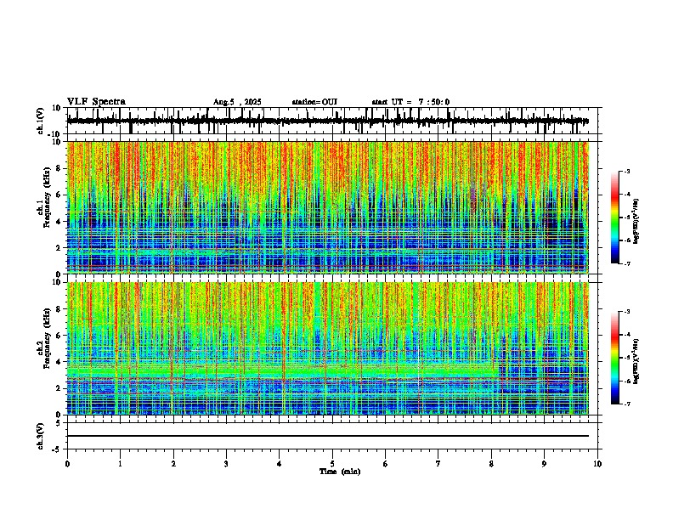Click the '-3' tick on ch.1 colorbar

tap(627, 172)
